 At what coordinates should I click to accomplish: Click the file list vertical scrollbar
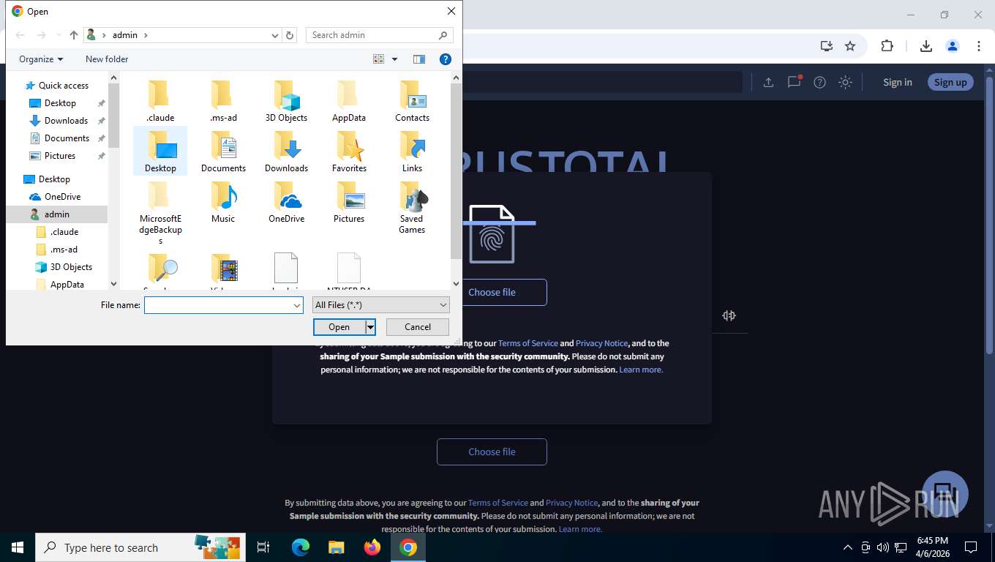[x=456, y=172]
